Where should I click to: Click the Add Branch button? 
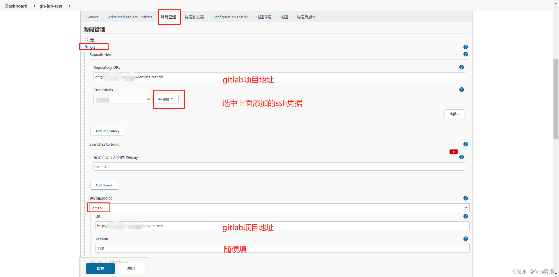point(104,185)
